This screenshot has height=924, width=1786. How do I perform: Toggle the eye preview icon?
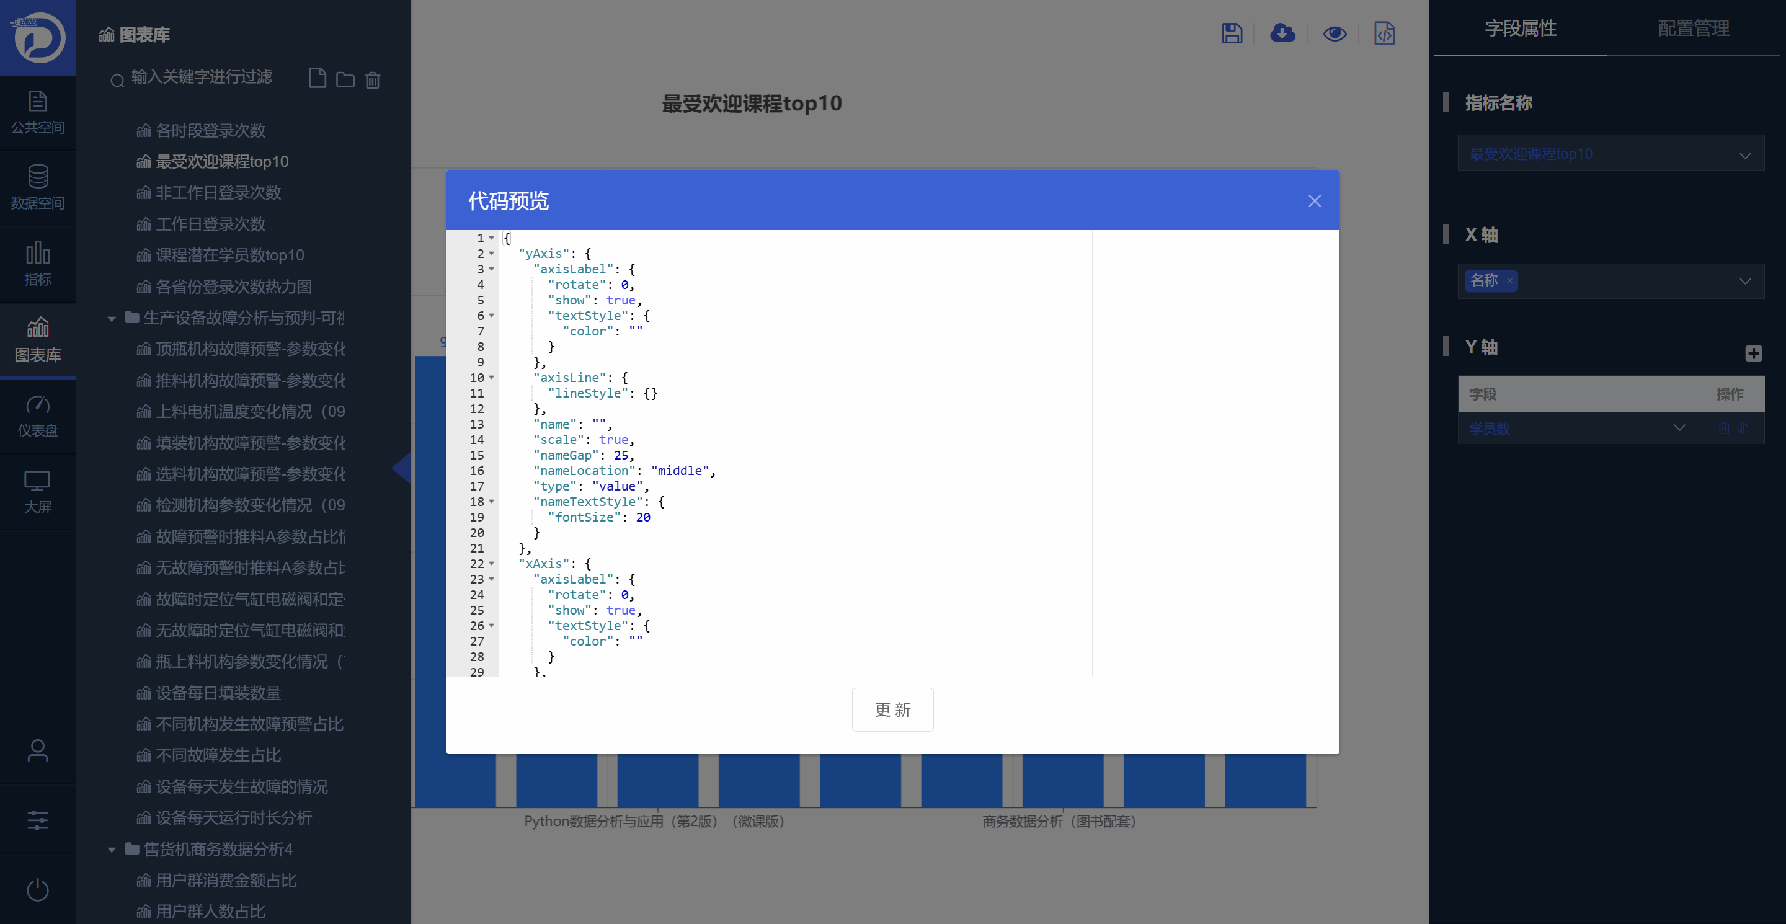click(x=1334, y=33)
